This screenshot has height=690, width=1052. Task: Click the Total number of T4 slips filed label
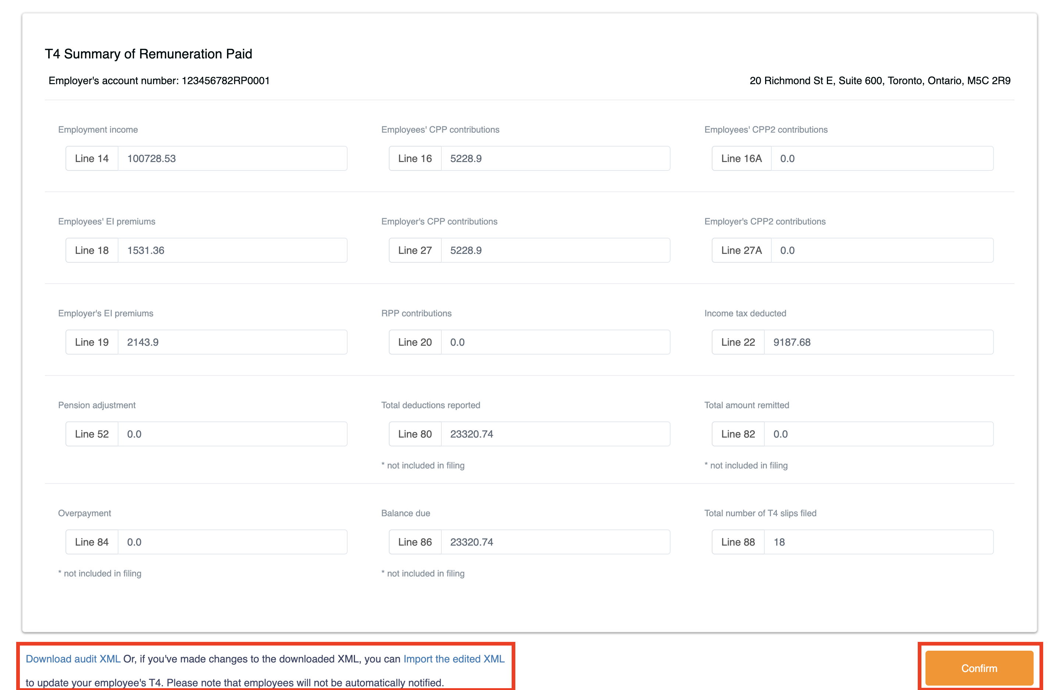(760, 513)
